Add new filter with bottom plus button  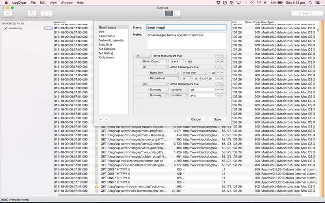(100, 119)
